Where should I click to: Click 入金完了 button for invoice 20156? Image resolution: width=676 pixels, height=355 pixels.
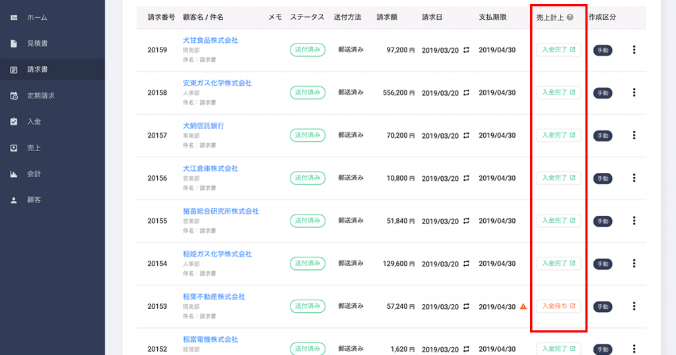558,177
